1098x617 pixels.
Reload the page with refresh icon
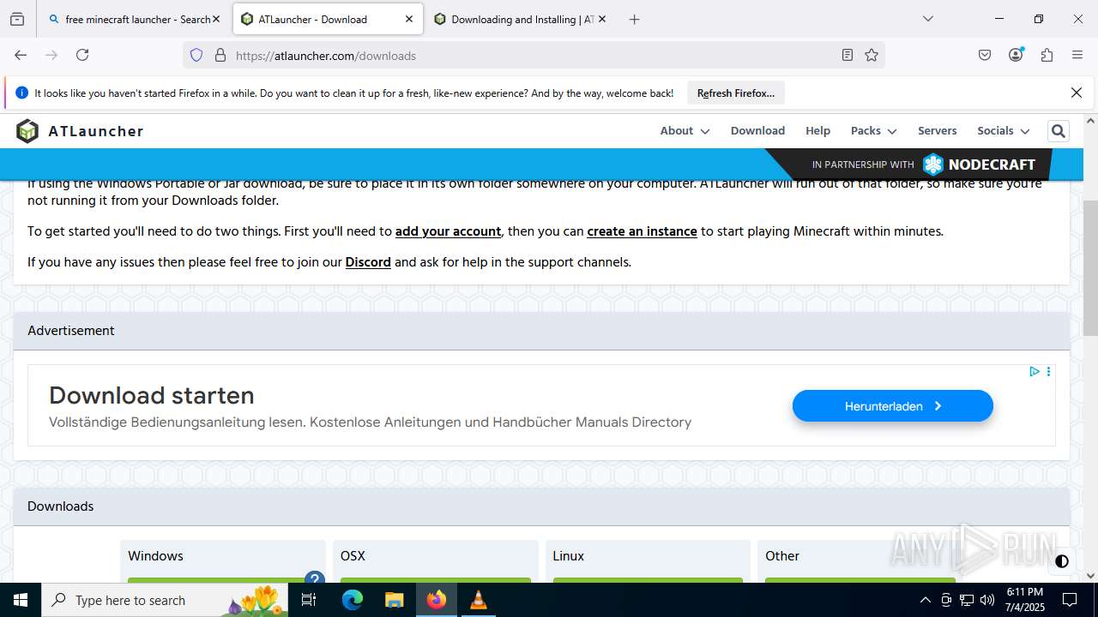click(x=82, y=55)
